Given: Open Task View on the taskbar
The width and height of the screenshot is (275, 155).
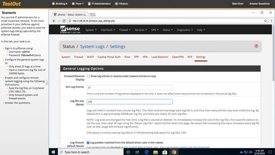Looking at the screenshot, I should pyautogui.click(x=137, y=152).
